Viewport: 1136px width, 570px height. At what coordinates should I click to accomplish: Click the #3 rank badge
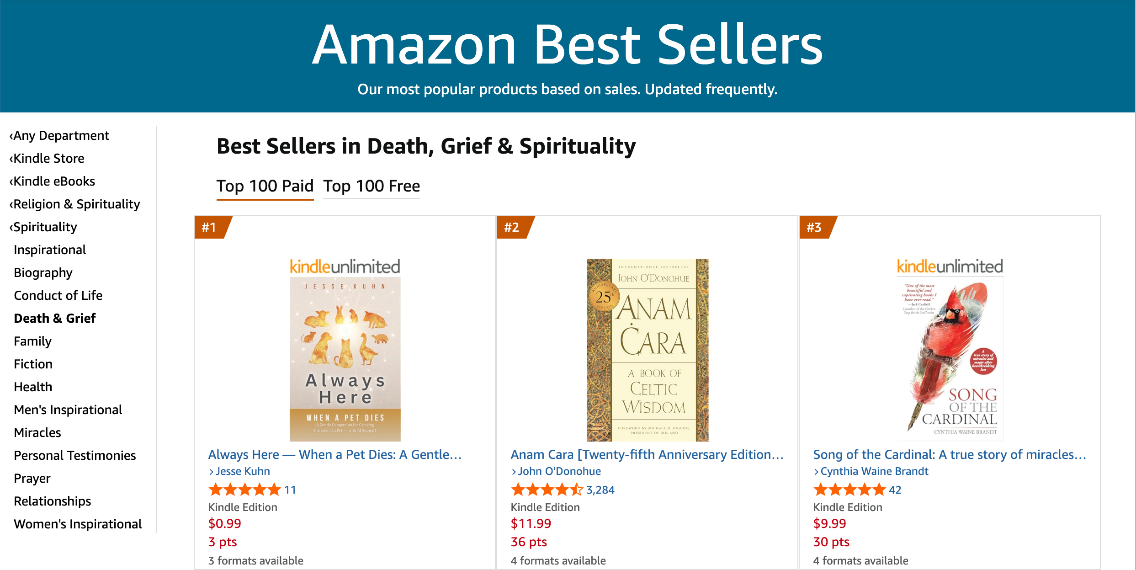point(814,227)
